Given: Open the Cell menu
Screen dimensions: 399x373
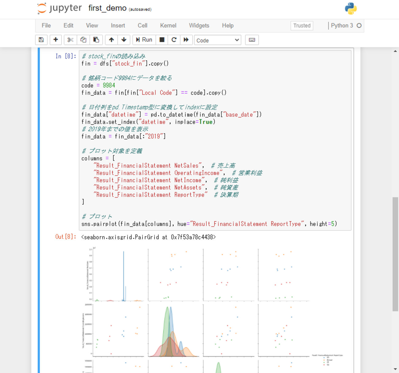Looking at the screenshot, I should tap(142, 26).
